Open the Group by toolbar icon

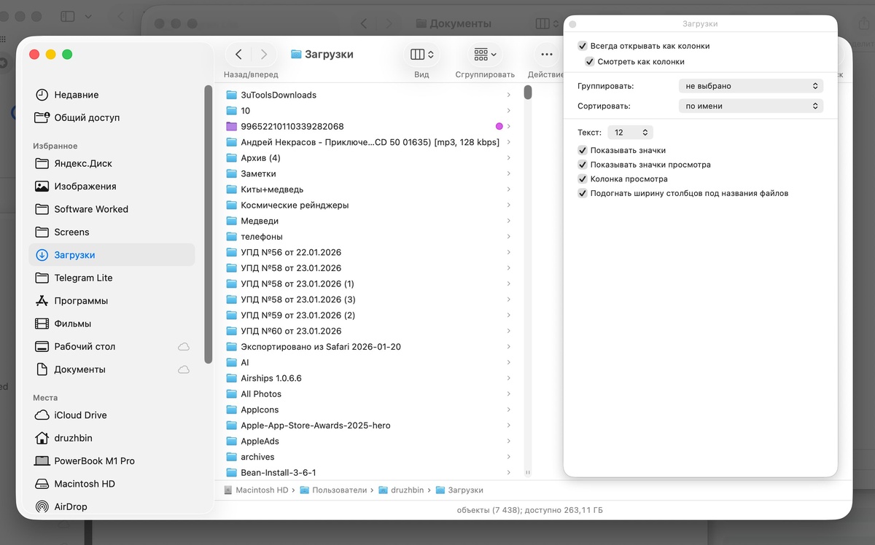pyautogui.click(x=485, y=54)
